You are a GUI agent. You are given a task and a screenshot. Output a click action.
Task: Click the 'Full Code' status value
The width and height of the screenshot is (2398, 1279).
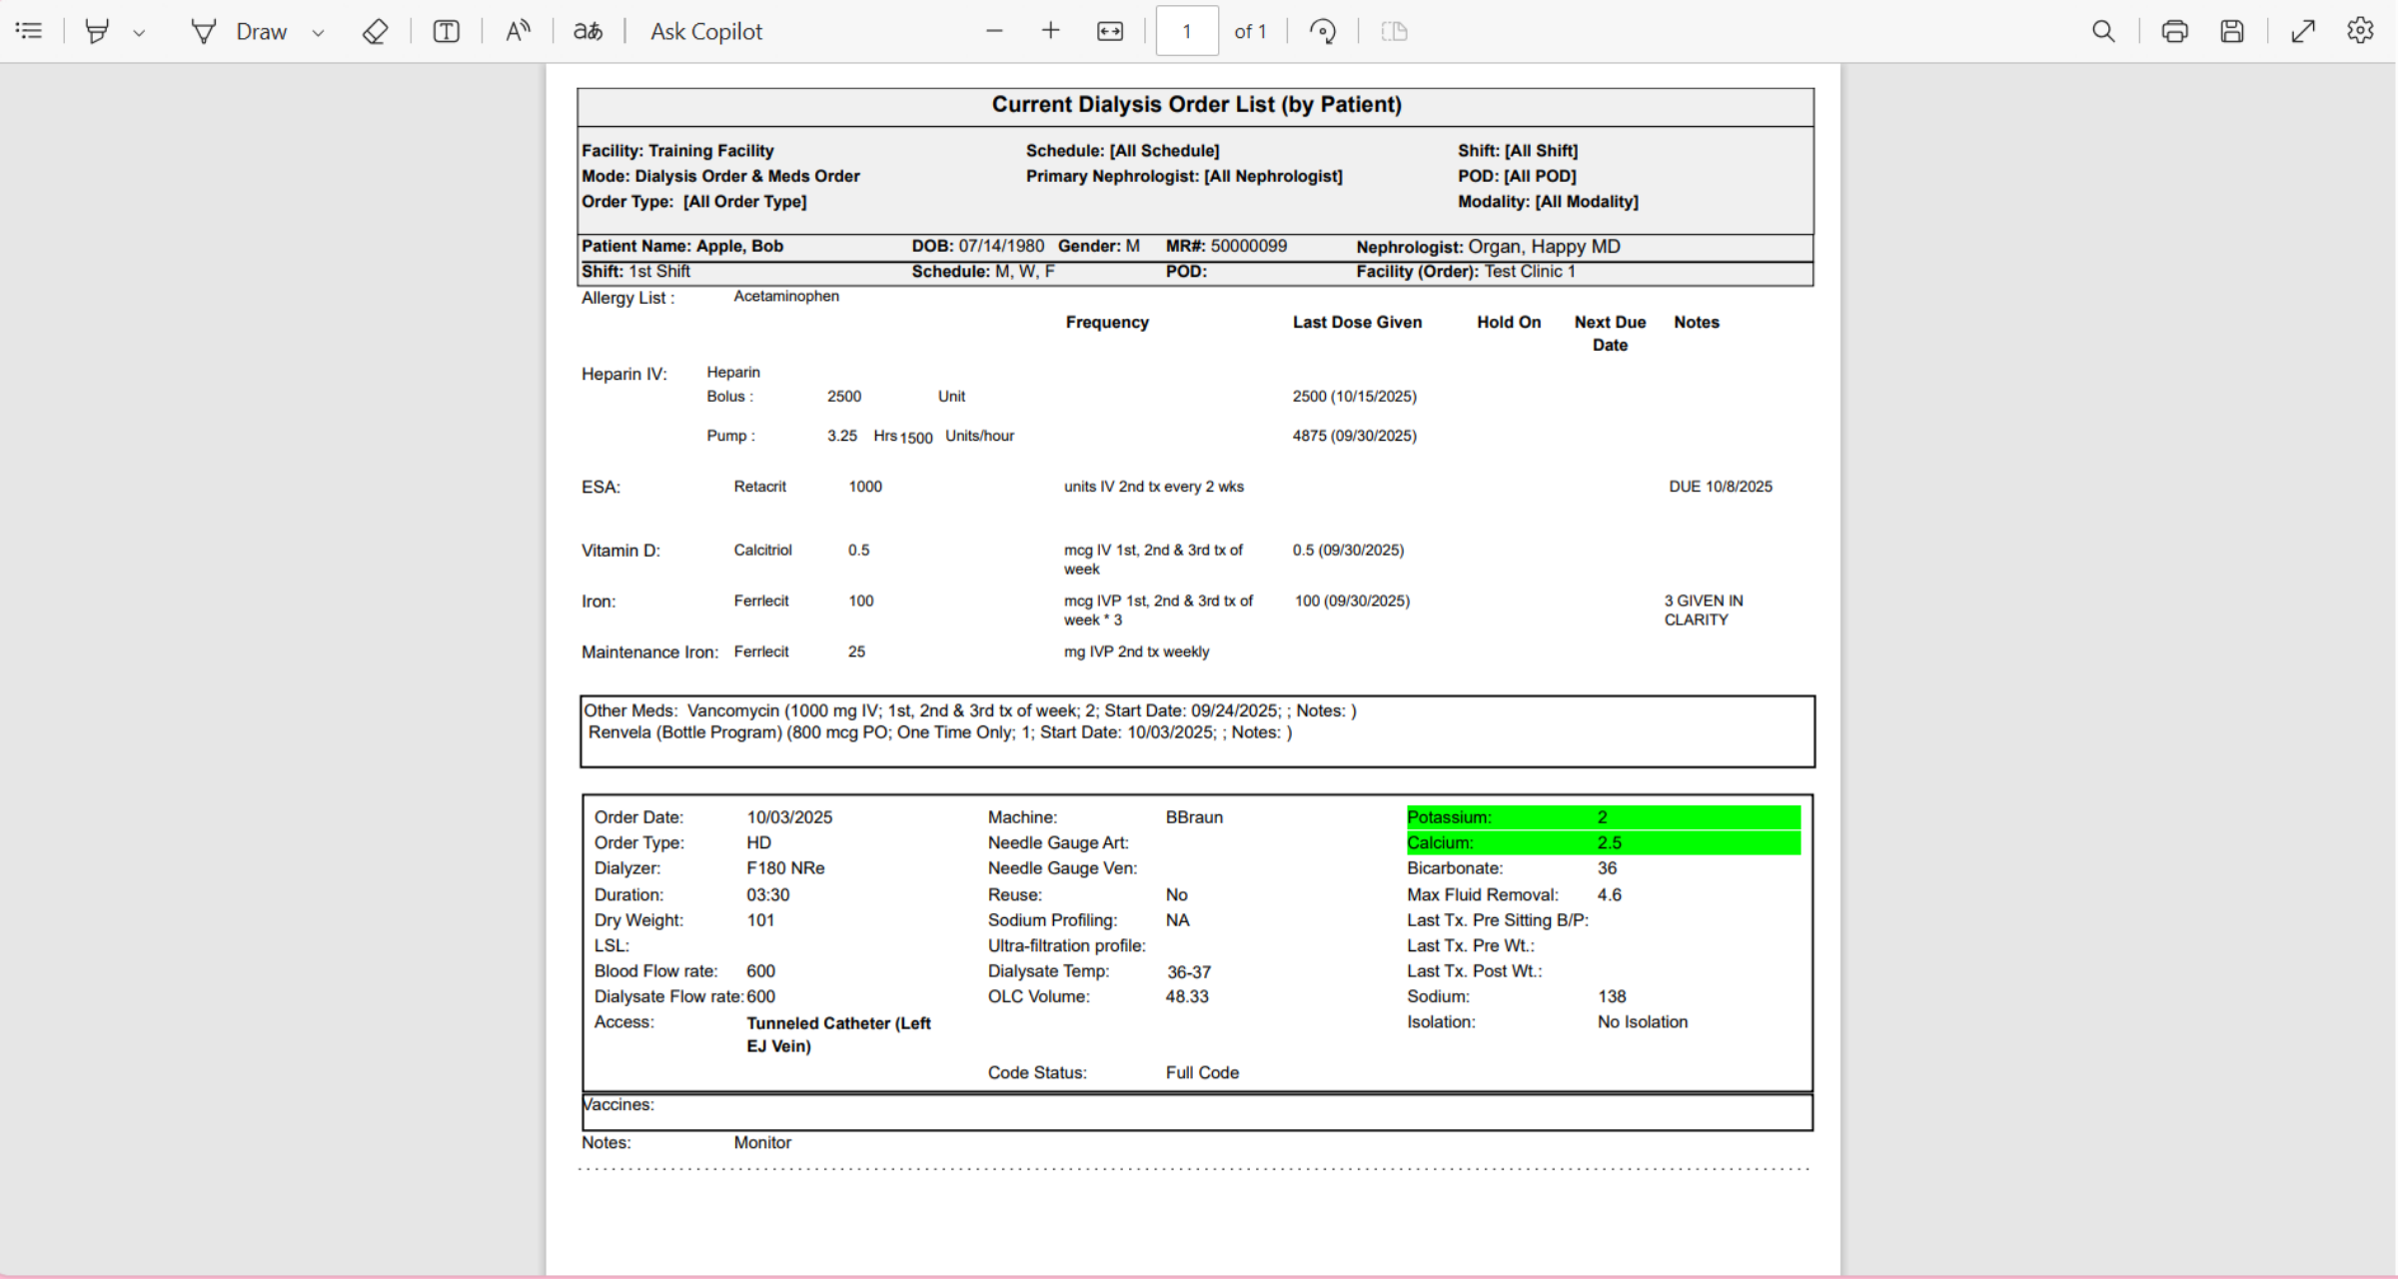point(1202,1072)
